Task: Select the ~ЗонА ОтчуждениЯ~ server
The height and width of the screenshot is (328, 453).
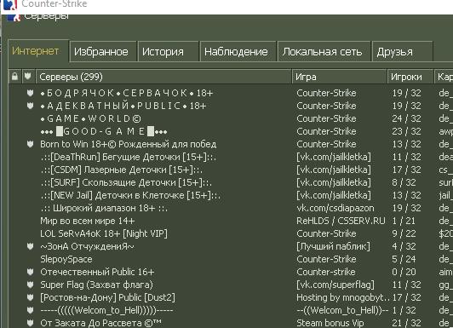Action: click(87, 246)
